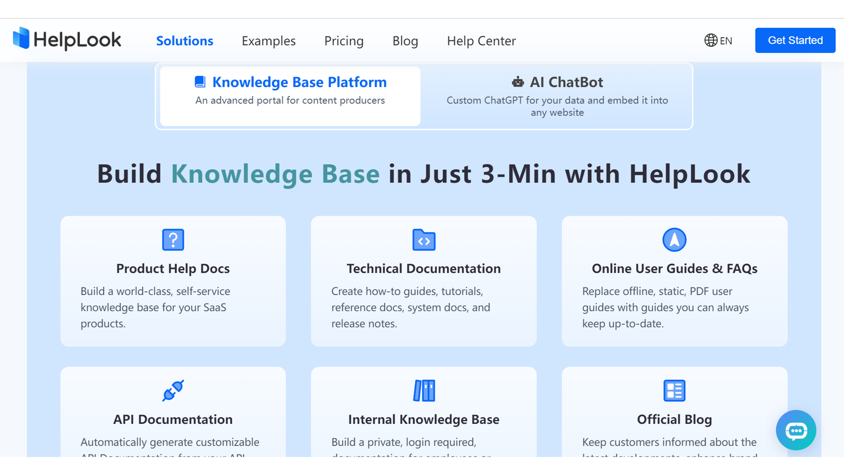
Task: Click the HelpLook logo icon
Action: click(x=21, y=38)
